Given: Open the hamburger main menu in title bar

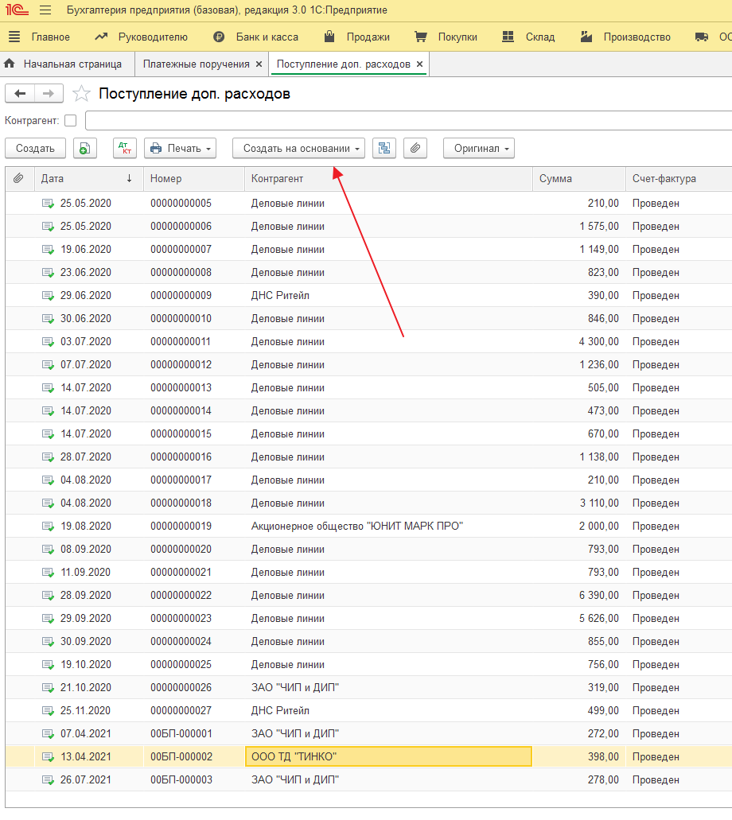Looking at the screenshot, I should click(45, 10).
